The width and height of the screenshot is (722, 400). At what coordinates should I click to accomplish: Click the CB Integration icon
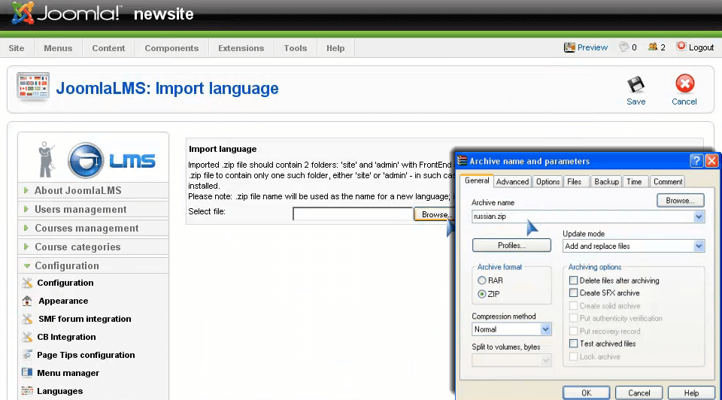[x=27, y=337]
